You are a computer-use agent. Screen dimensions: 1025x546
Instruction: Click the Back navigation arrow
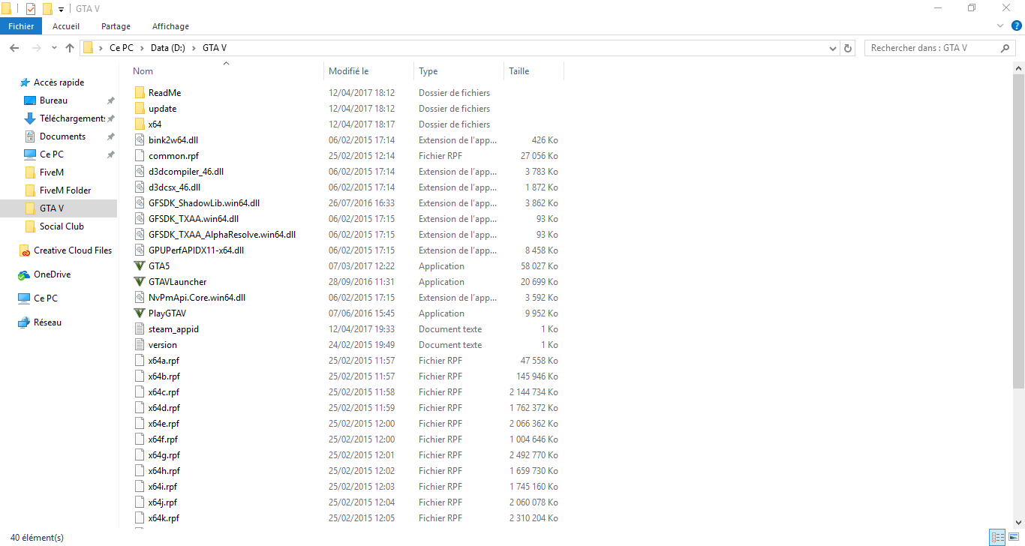point(14,48)
